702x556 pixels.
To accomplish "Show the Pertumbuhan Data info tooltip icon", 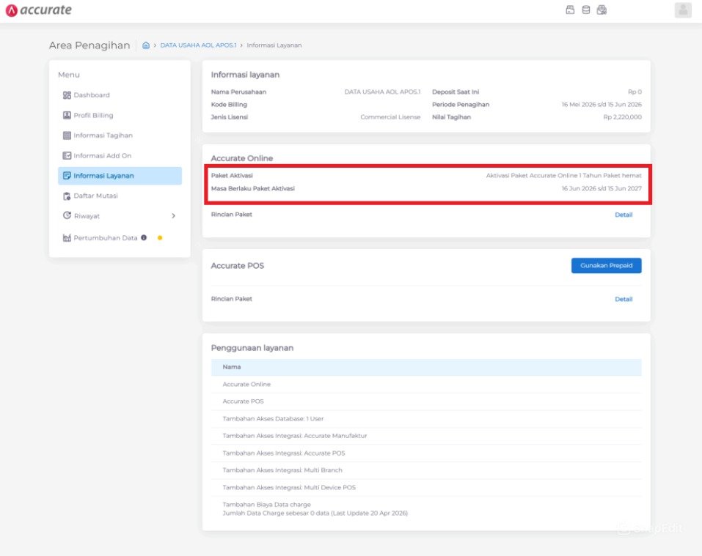I will click(x=144, y=238).
